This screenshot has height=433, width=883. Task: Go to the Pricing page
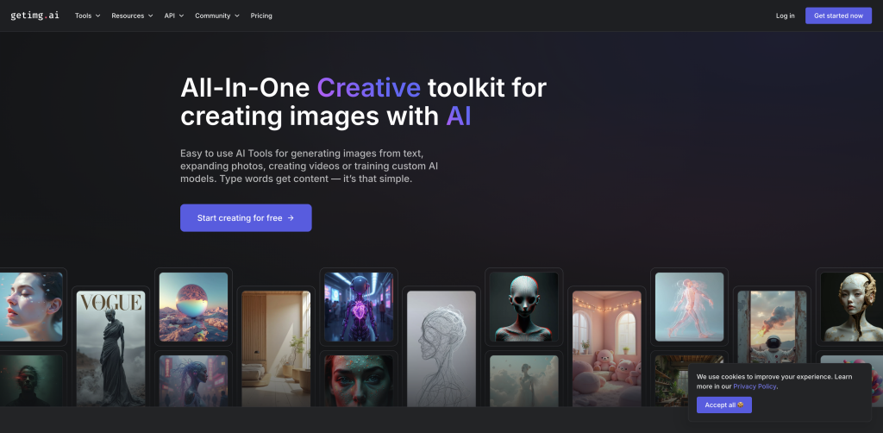[x=261, y=16]
